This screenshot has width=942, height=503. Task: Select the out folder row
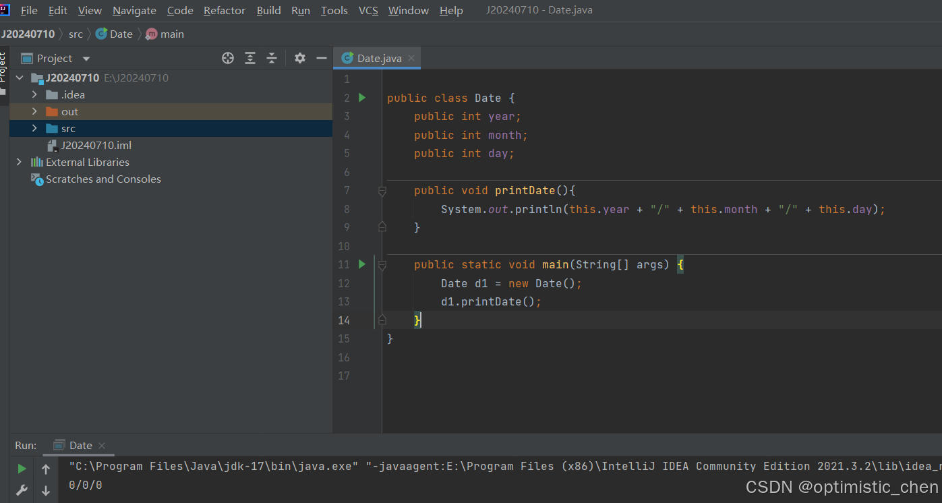coord(171,112)
